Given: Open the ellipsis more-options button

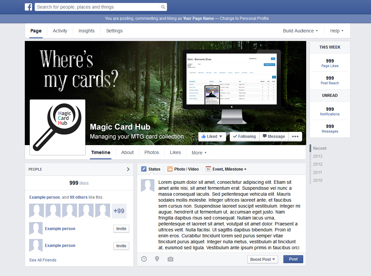Looking at the screenshot, I should pos(295,136).
